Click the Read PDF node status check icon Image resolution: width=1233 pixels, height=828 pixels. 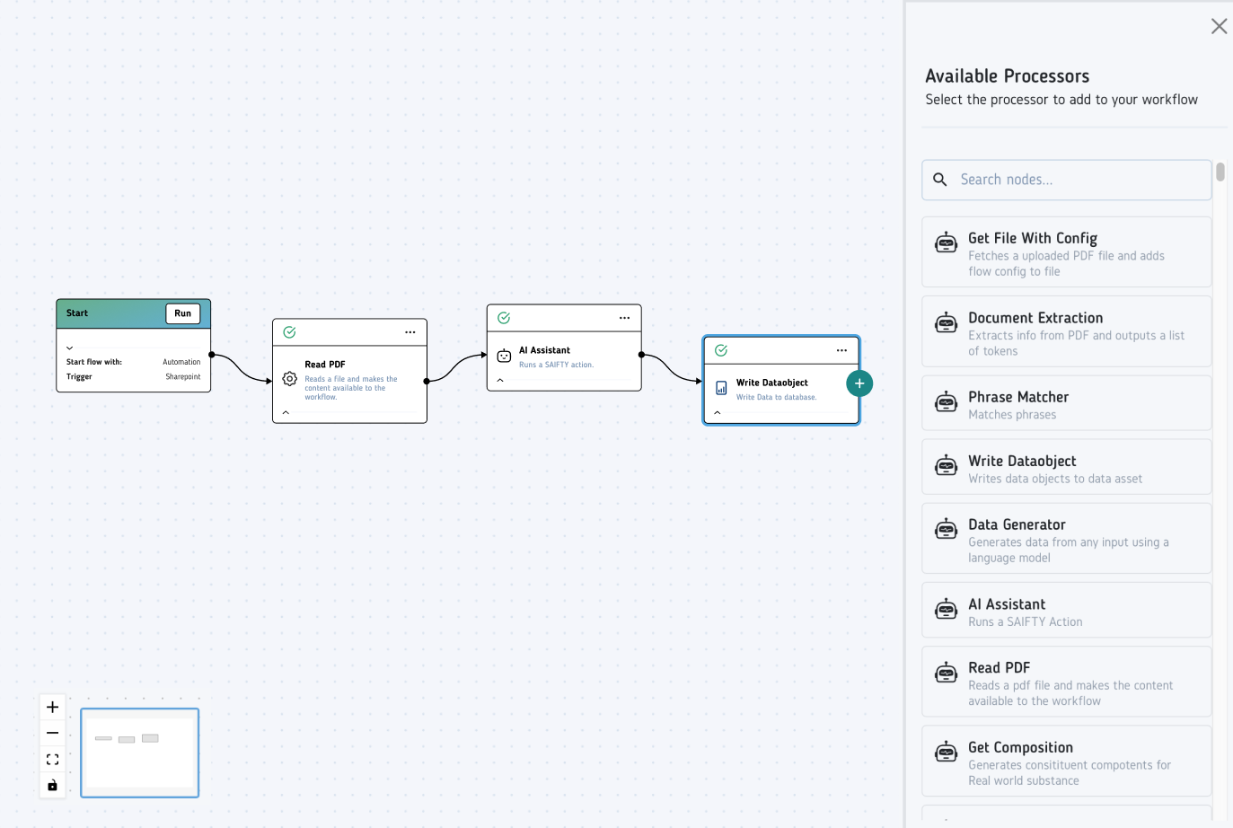click(289, 332)
